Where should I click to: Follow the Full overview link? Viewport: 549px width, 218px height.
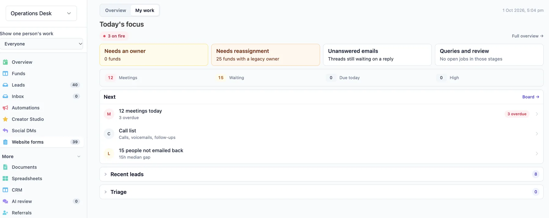[x=528, y=36]
